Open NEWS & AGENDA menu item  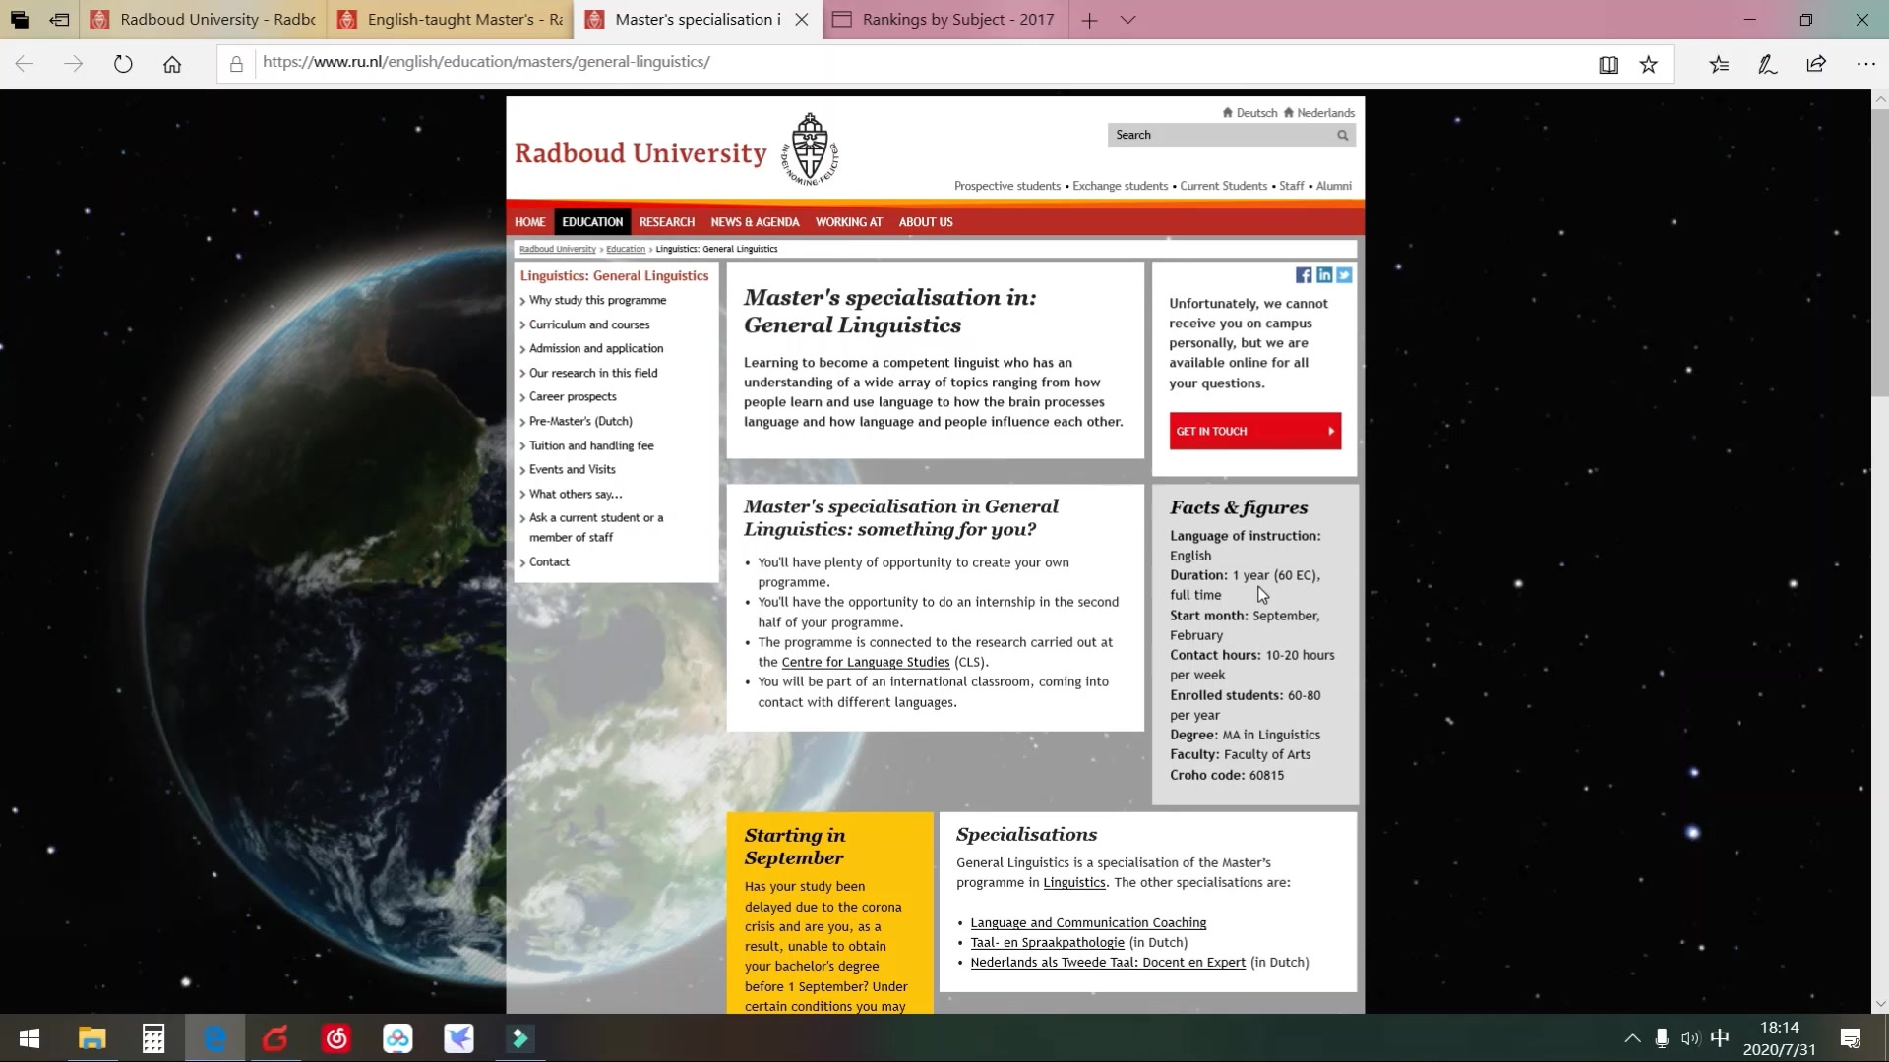click(755, 222)
